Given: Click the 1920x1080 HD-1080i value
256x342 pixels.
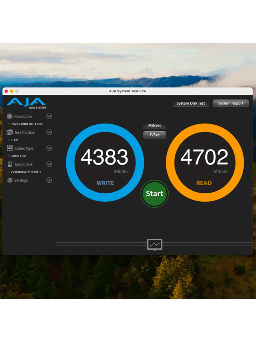Looking at the screenshot, I should point(27,124).
